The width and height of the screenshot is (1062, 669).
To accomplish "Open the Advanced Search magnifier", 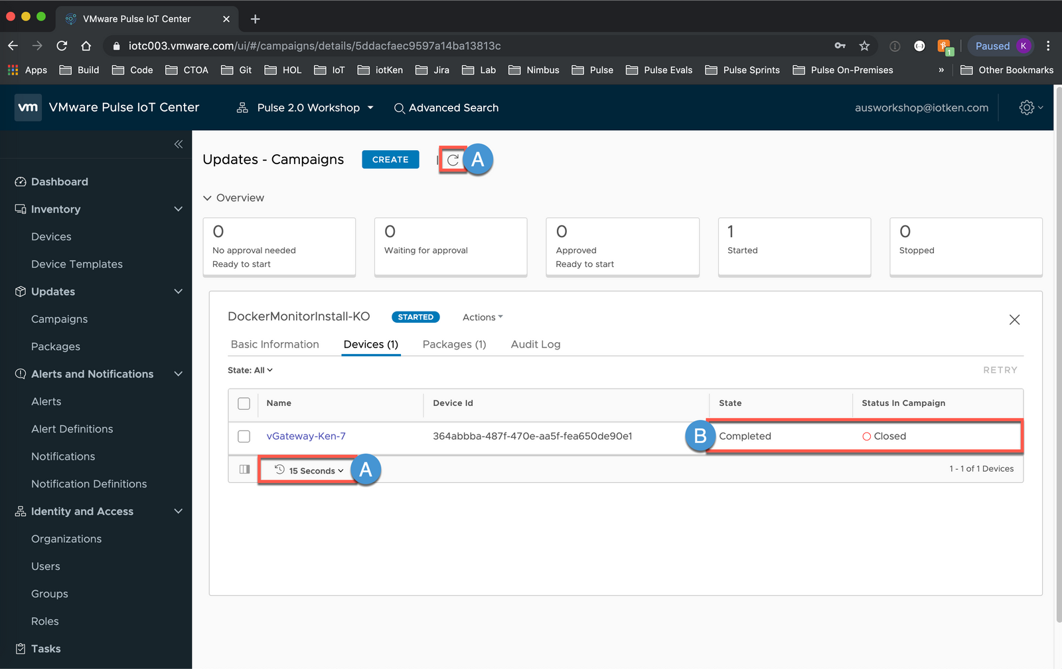I will (x=400, y=108).
